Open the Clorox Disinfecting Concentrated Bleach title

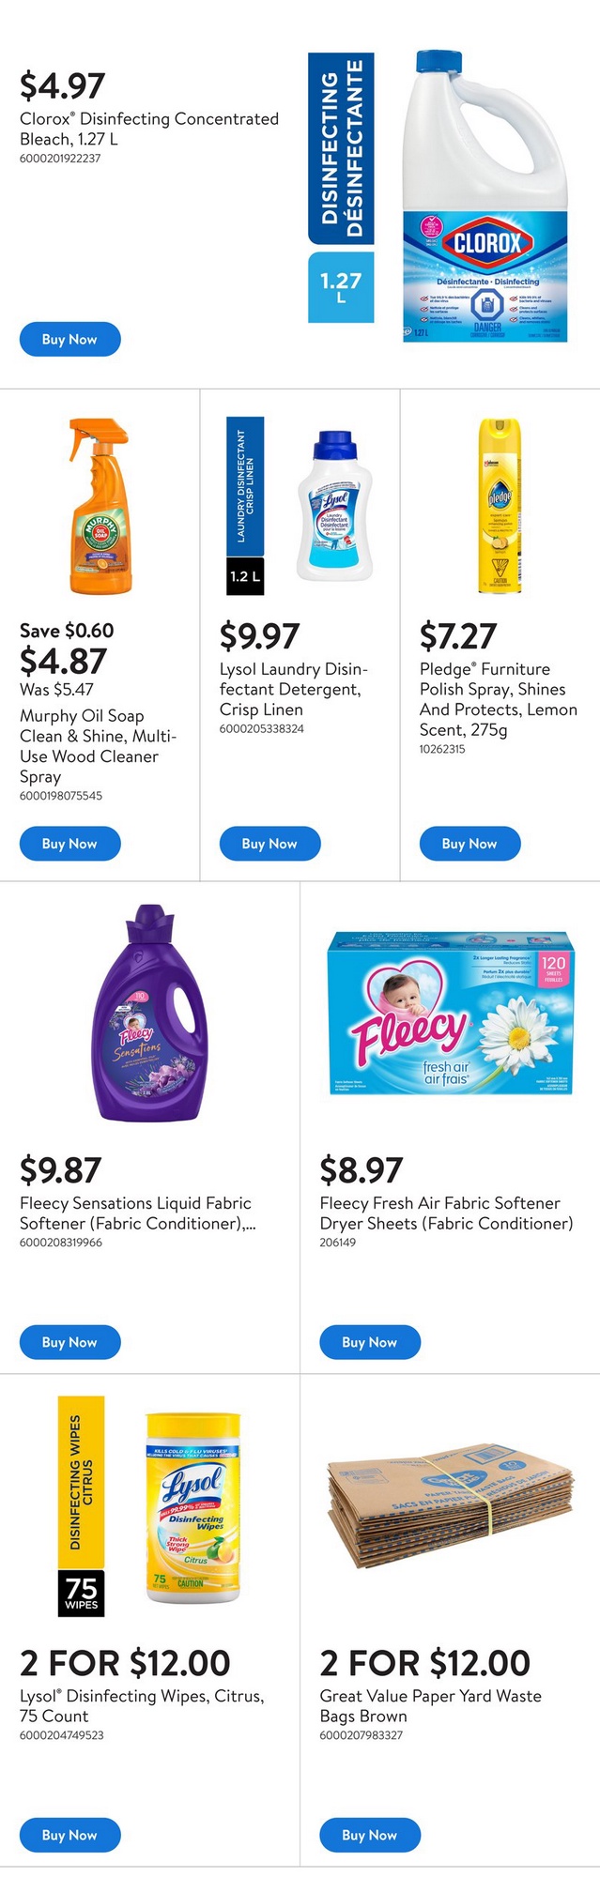(149, 129)
